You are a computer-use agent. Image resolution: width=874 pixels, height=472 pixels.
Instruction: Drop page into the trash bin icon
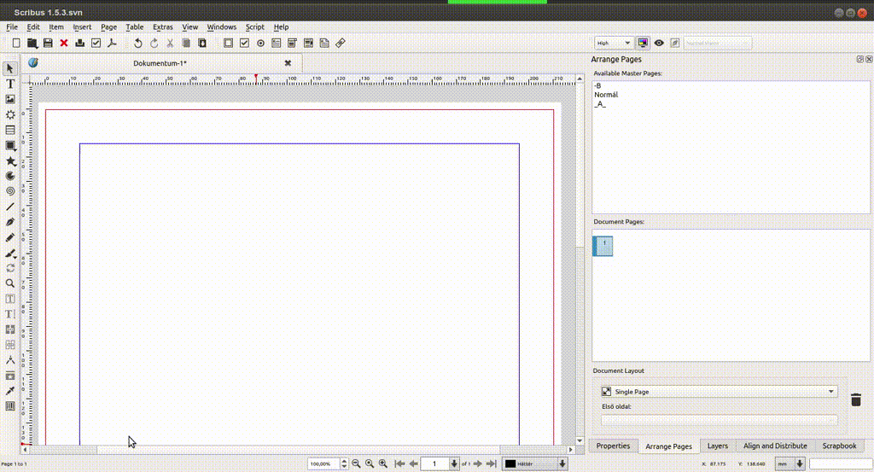[x=855, y=399]
